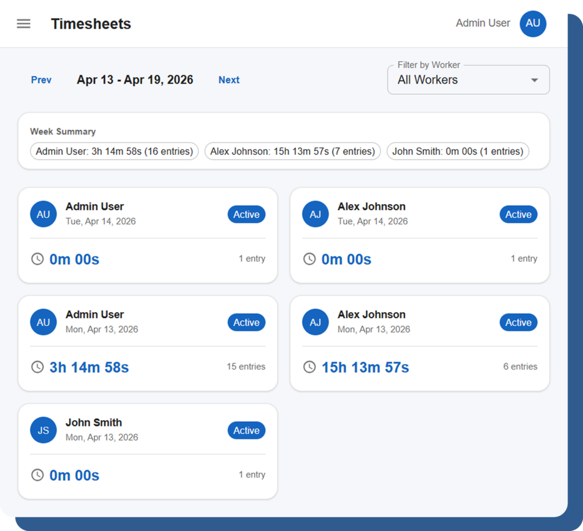Click the dropdown arrow beside All Workers
583x531 pixels.
click(x=534, y=80)
